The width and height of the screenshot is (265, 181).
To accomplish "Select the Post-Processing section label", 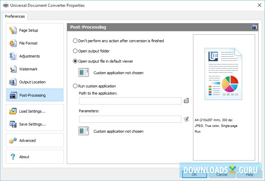I will tap(32, 95).
